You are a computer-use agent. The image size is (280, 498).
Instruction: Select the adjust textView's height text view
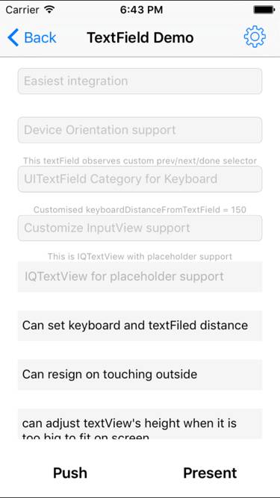(140, 423)
